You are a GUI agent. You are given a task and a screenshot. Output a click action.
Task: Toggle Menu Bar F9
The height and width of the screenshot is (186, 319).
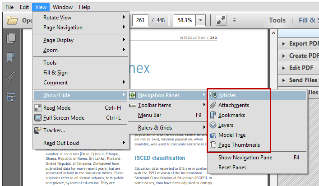167,115
